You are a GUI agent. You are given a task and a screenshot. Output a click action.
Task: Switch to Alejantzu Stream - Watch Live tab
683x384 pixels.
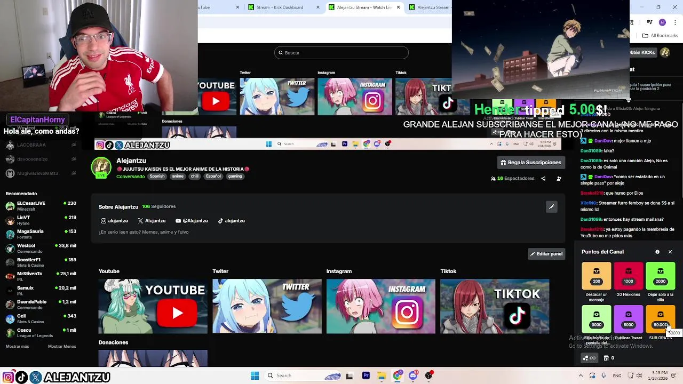364,7
